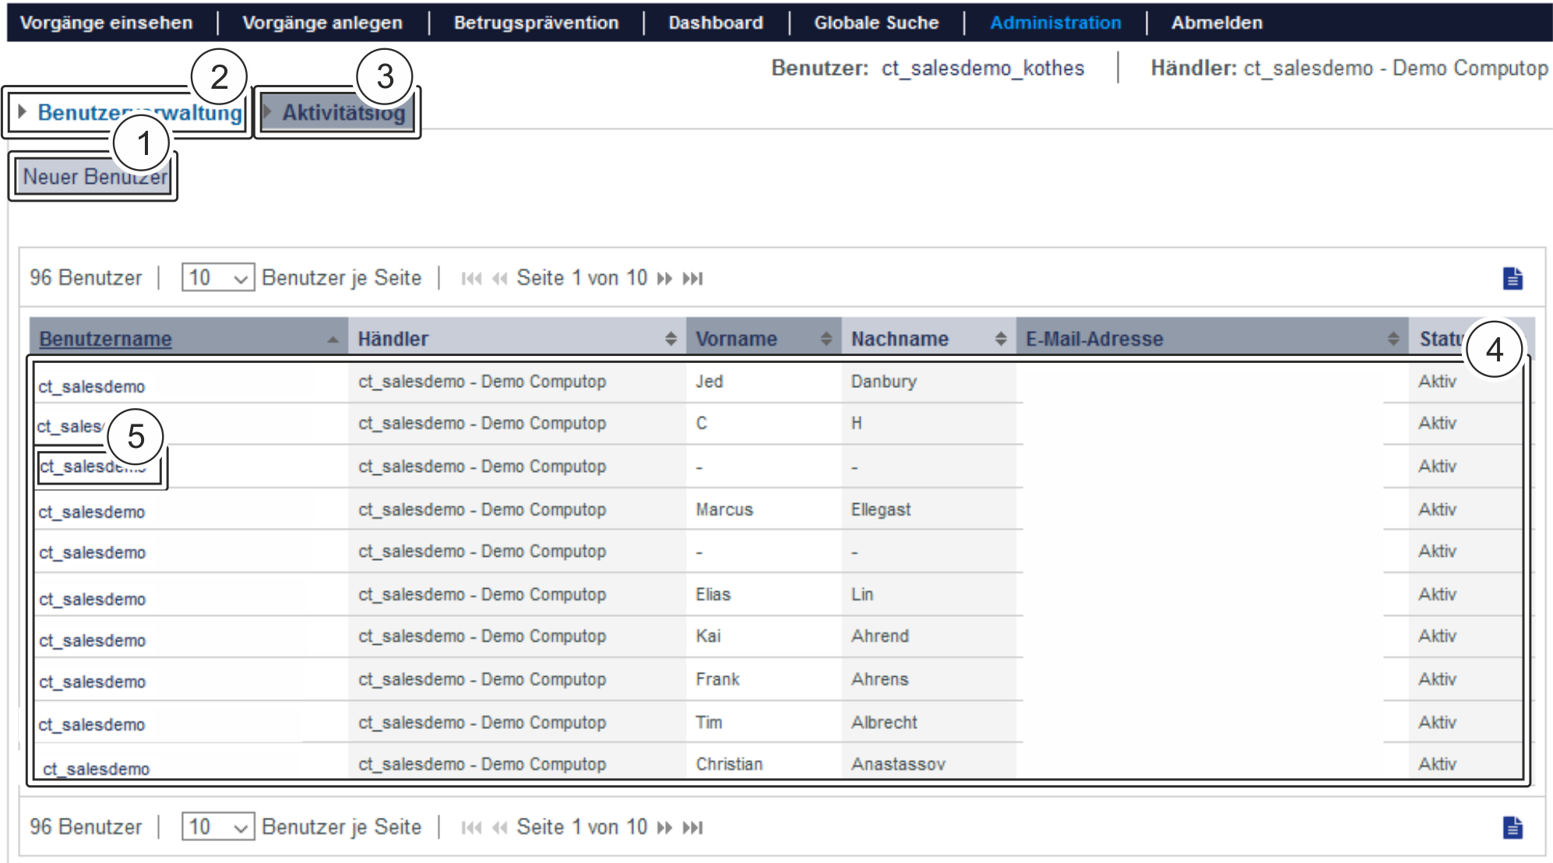Go to previous page in top pager
The image size is (1553, 863).
coord(500,279)
